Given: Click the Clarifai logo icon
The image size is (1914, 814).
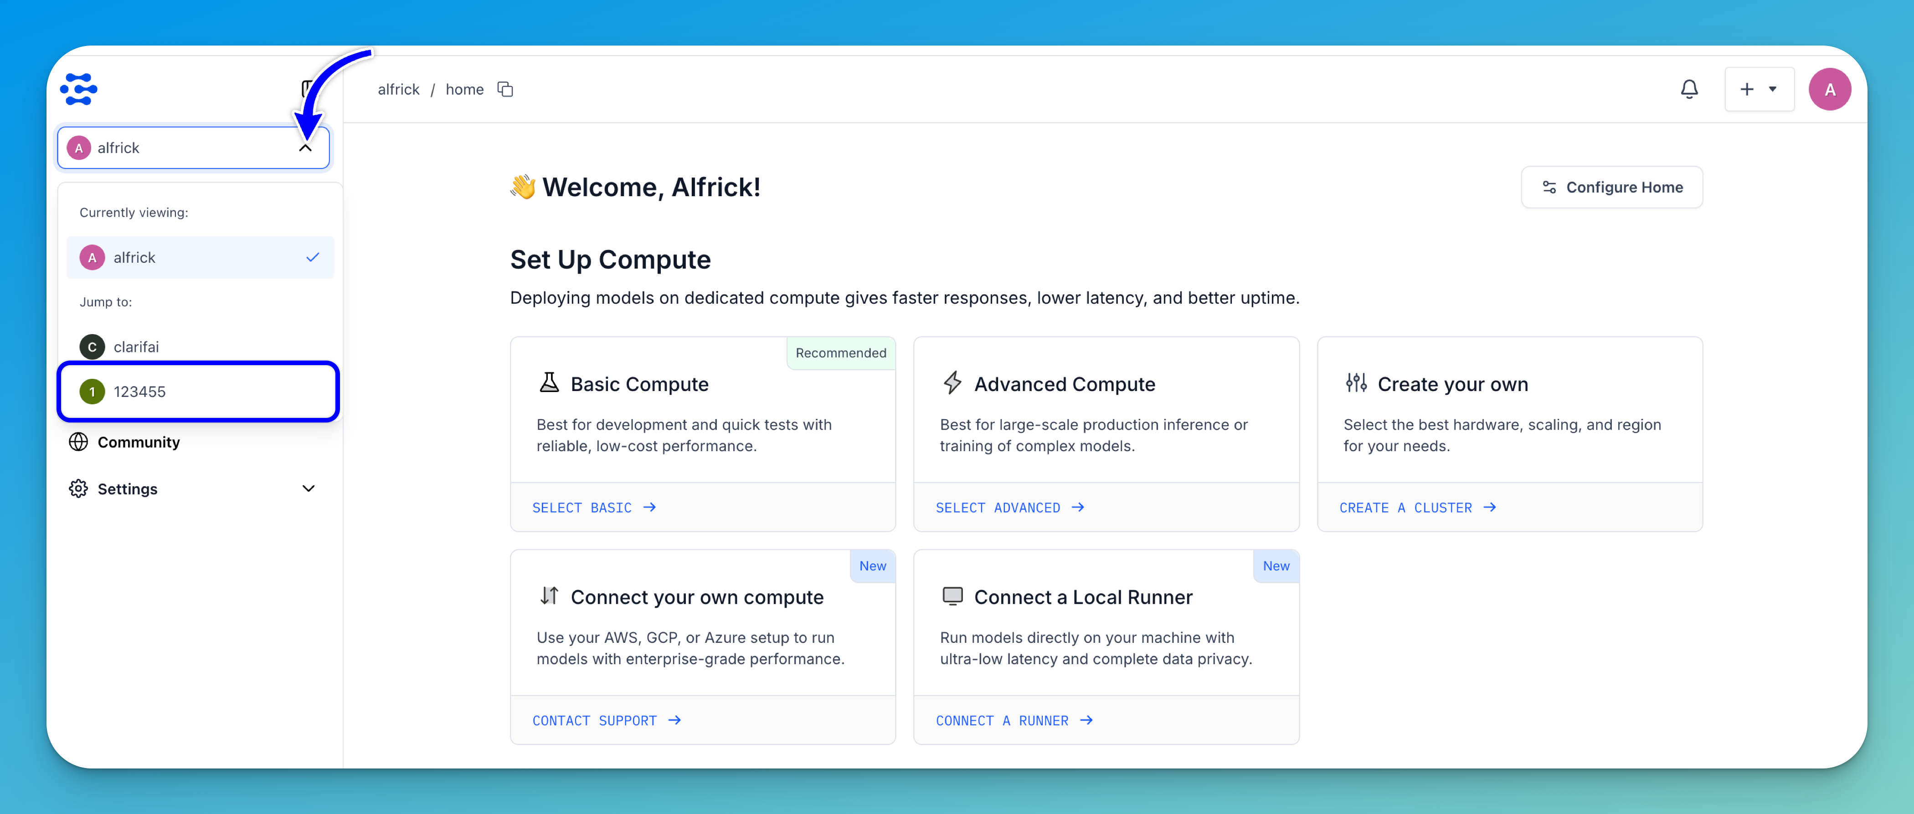Looking at the screenshot, I should coord(79,89).
